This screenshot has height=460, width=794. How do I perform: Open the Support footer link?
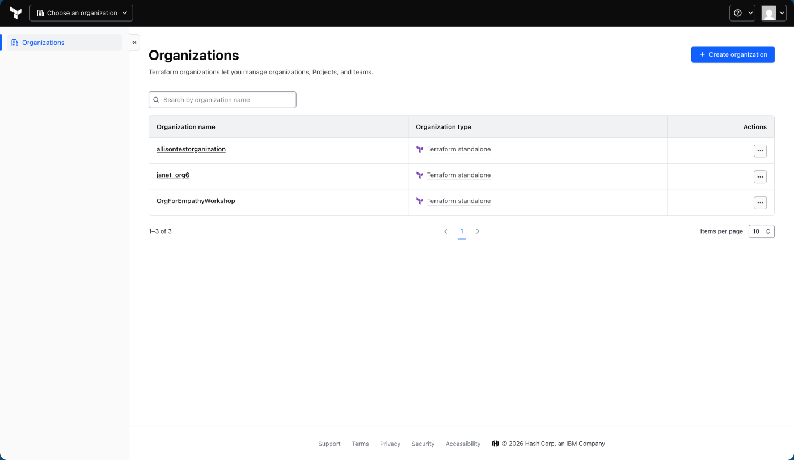pyautogui.click(x=330, y=444)
